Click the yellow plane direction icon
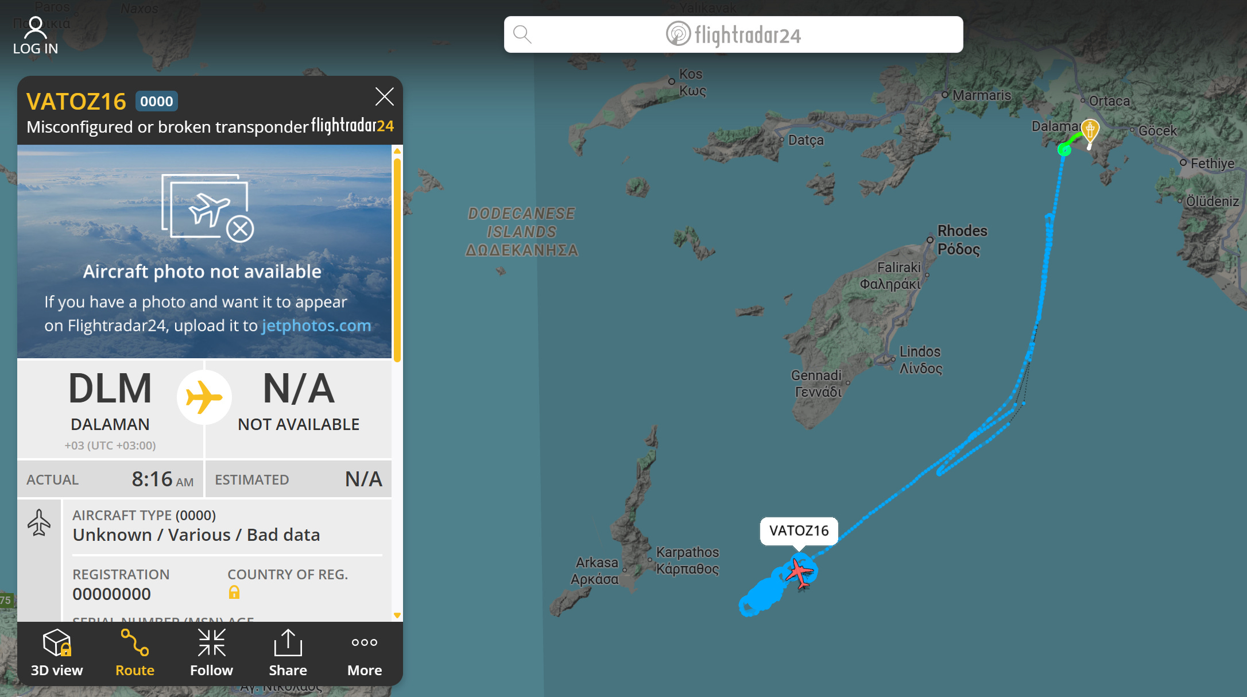The image size is (1247, 697). click(x=204, y=397)
